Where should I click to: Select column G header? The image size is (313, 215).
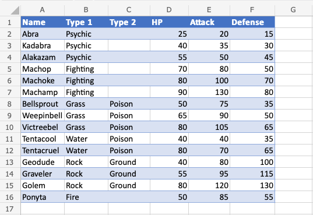point(293,9)
